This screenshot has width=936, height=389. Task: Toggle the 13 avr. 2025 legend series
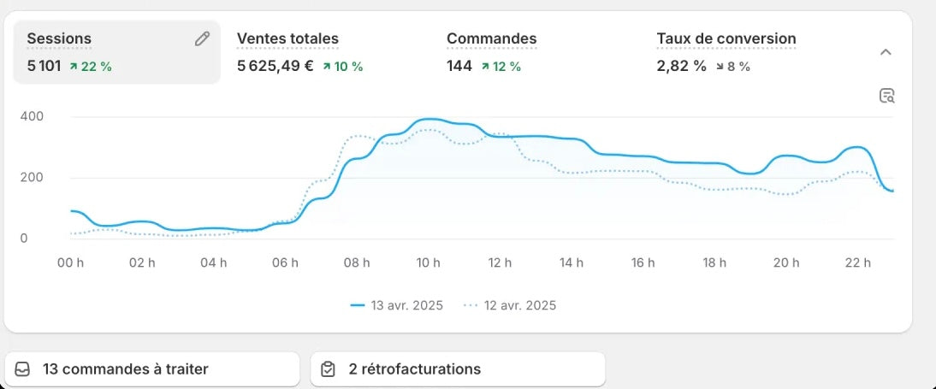click(396, 305)
